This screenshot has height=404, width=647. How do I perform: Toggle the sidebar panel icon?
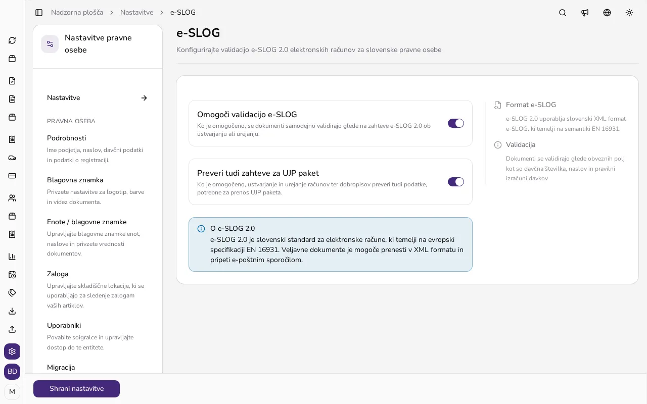tap(39, 13)
